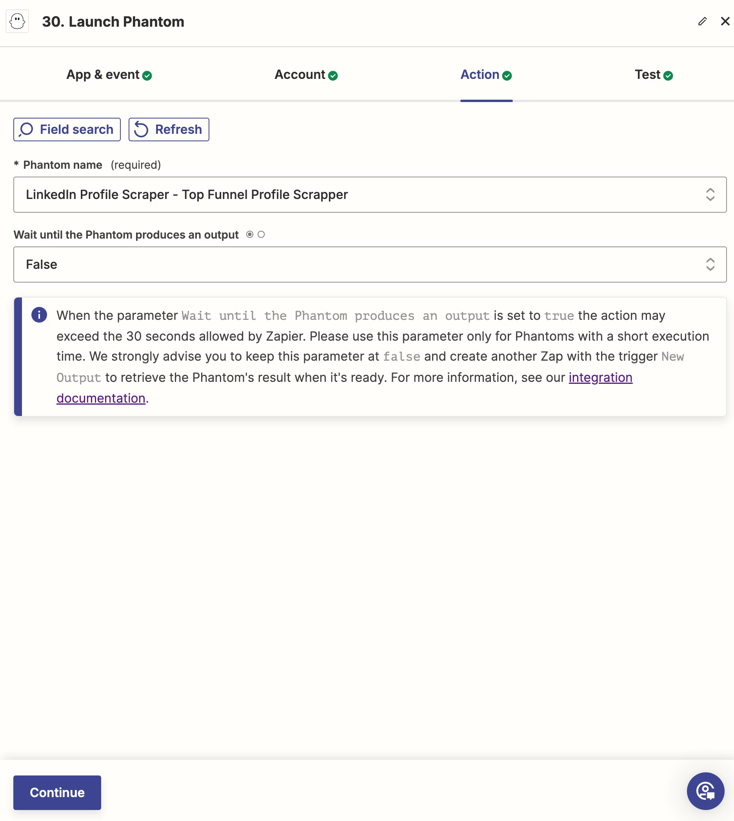Viewport: 734px width, 821px height.
Task: Open the Phantom name dropdown
Action: pos(370,195)
